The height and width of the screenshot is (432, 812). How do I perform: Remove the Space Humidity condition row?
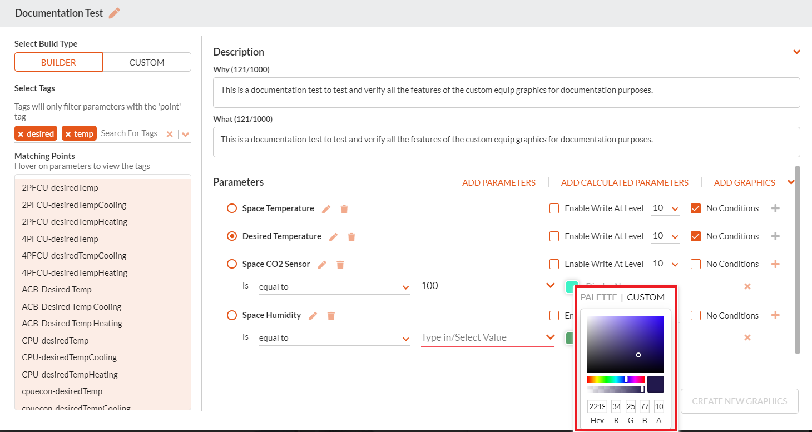pyautogui.click(x=747, y=337)
